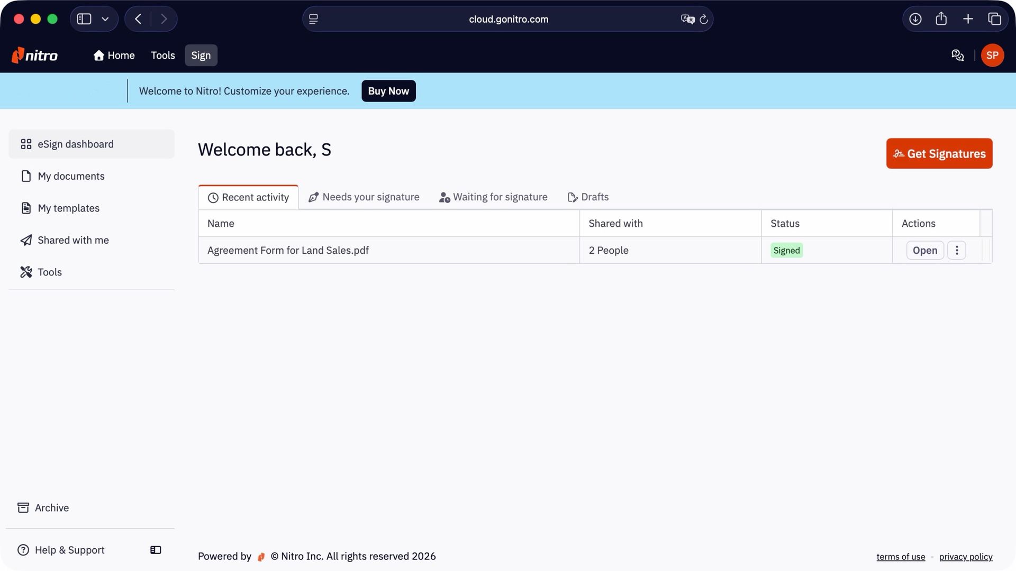The width and height of the screenshot is (1016, 571).
Task: Click the Nitro logo
Action: (35, 55)
